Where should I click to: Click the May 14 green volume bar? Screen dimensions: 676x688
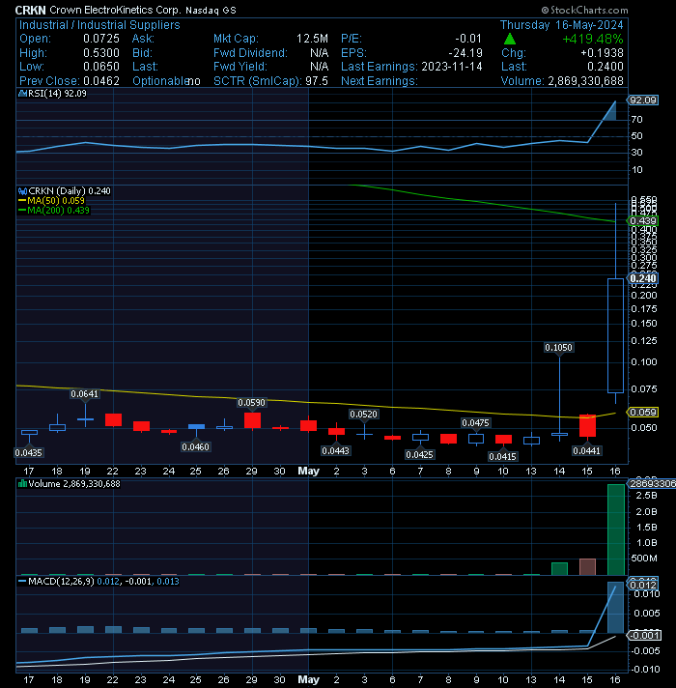point(559,568)
